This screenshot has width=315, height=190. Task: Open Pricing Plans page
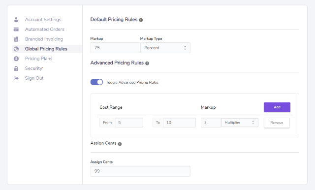pyautogui.click(x=38, y=59)
